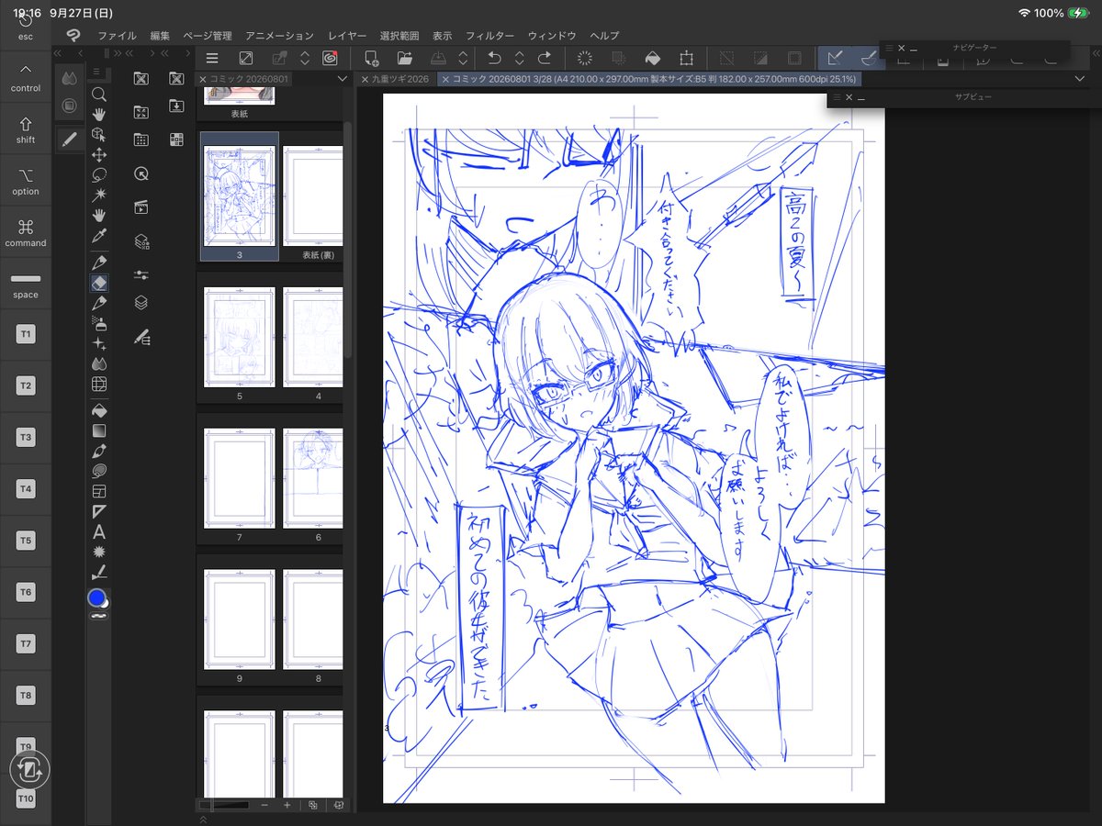Select the Decoration sparkle tool

point(99,343)
